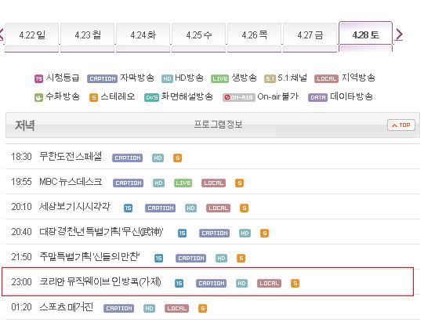Screen dimensions: 424x326
Task: Open the 4.27 금 schedule tab
Action: coord(310,34)
